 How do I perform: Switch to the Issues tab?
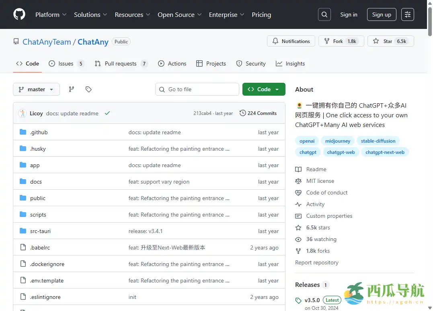[x=66, y=63]
